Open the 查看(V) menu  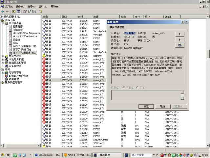coord(31,7)
